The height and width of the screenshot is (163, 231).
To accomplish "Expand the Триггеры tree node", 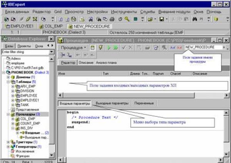I will [8, 142].
